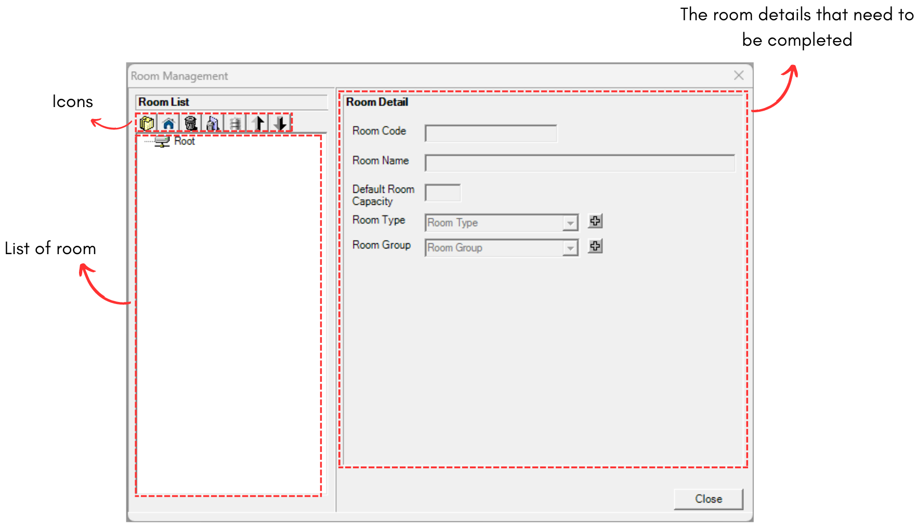Select the add building icon in Room List toolbar
Viewport: 917px width, 527px height.
coord(147,122)
